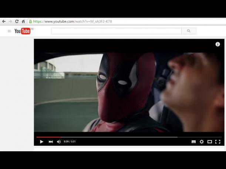Focus the YouTube search box
The width and height of the screenshot is (226, 169).
[x=116, y=31]
